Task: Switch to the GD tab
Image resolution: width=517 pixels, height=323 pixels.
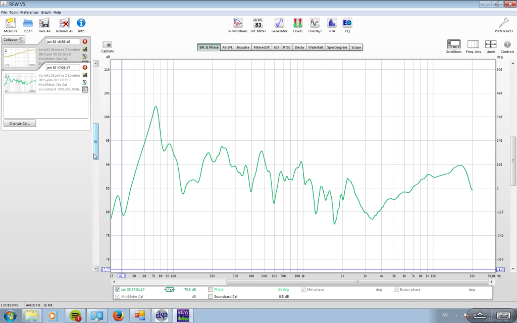Action: pos(276,47)
